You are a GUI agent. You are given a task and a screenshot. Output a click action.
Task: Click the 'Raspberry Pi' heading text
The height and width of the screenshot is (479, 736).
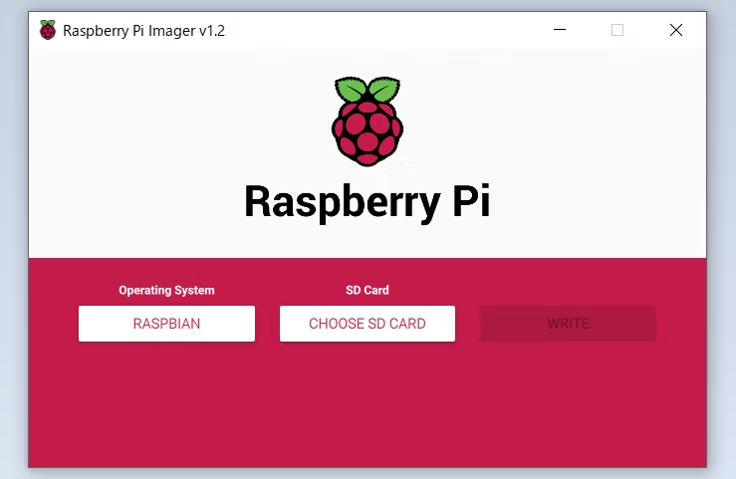tap(368, 202)
